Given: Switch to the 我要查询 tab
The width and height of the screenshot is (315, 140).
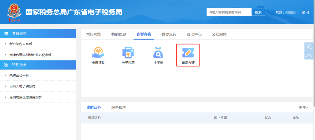Looking at the screenshot, I should click(x=169, y=34).
